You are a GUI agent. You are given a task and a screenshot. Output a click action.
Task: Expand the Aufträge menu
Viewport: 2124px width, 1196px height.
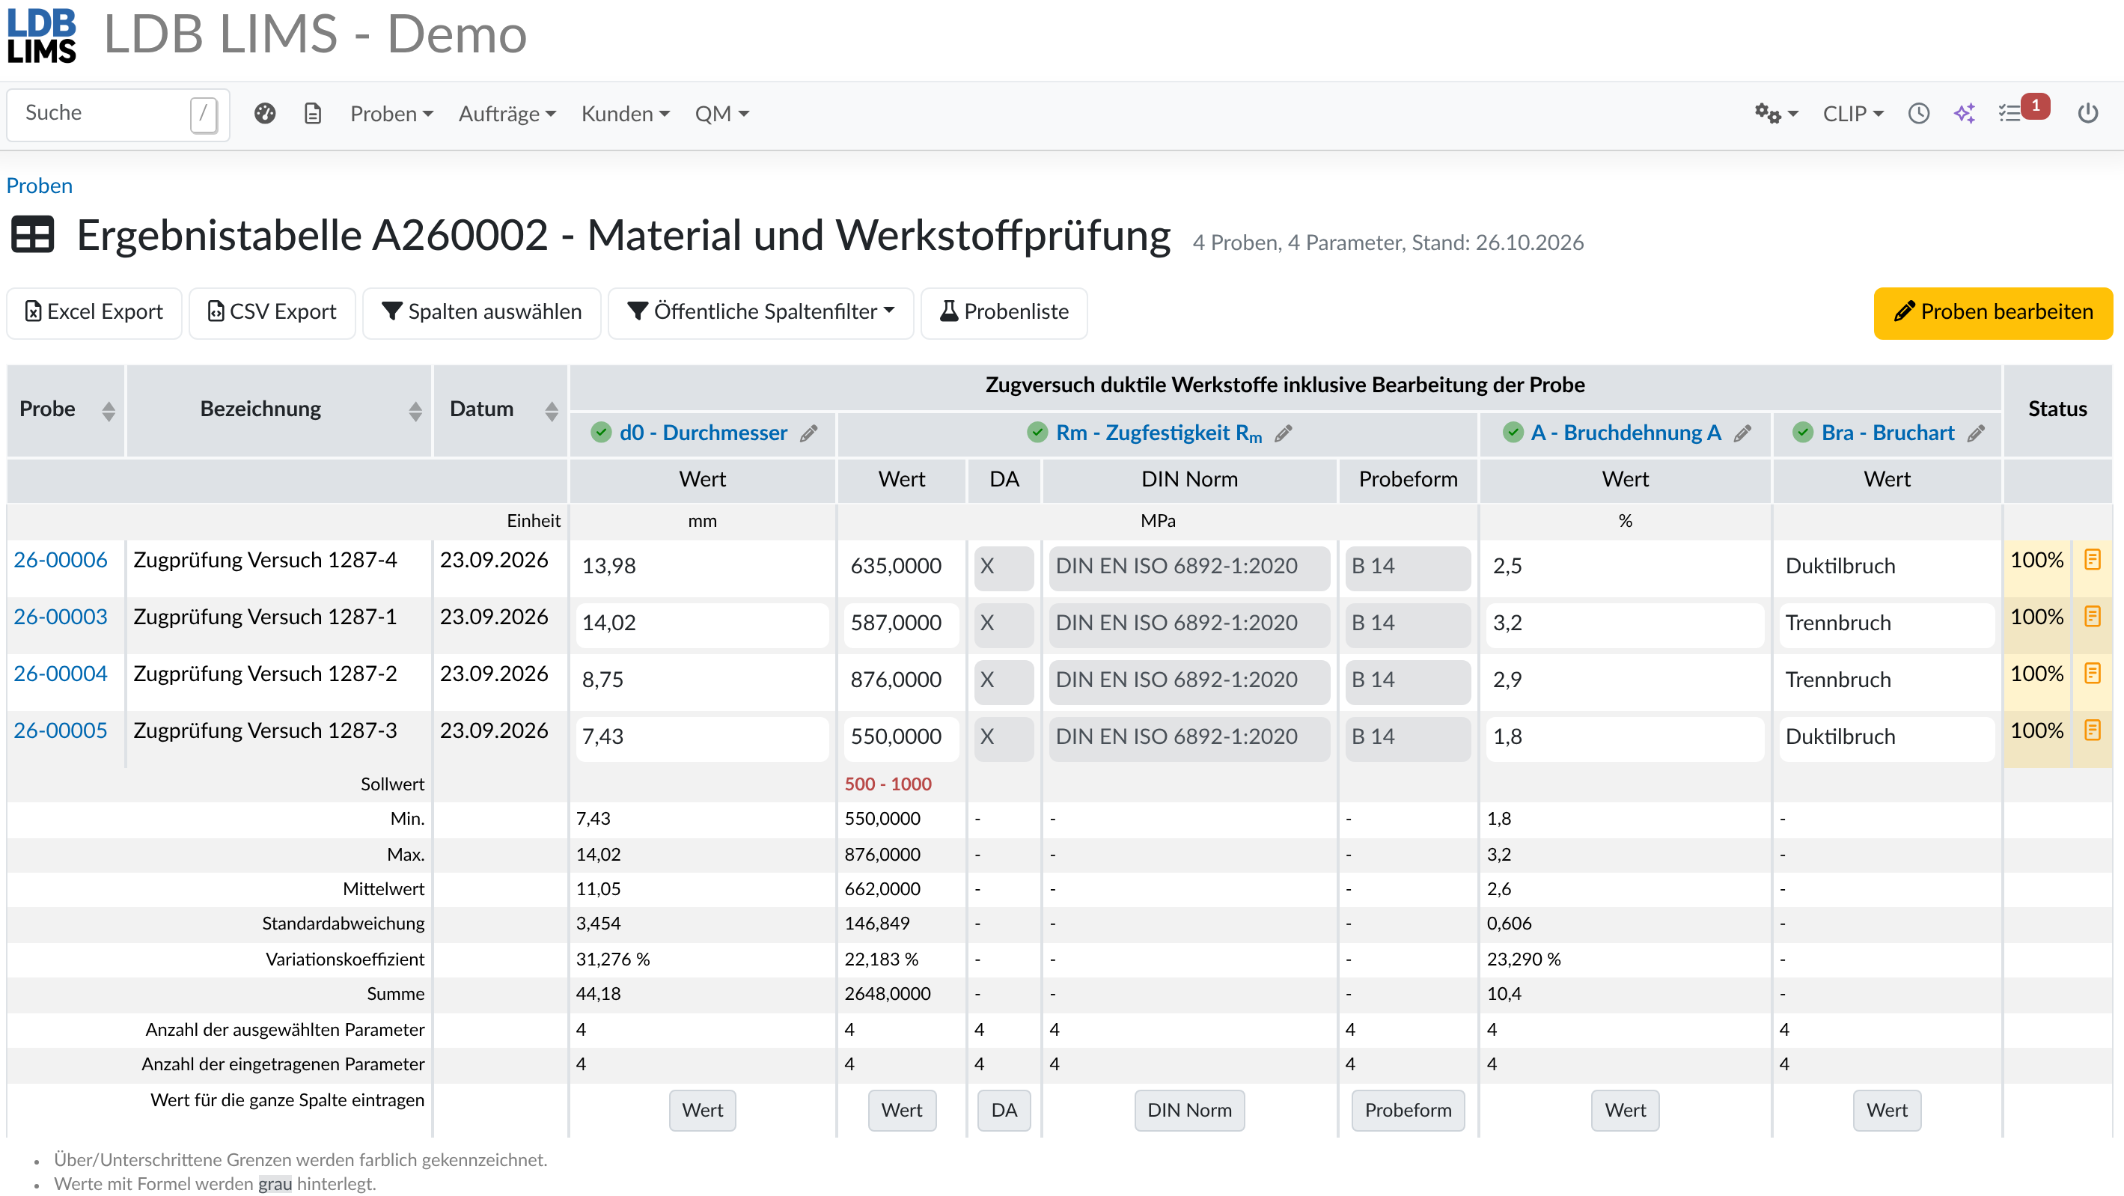coord(507,114)
